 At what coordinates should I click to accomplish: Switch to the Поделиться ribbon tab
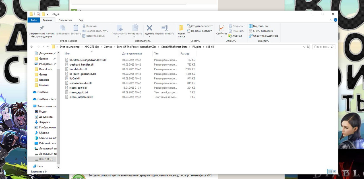tap(65, 20)
